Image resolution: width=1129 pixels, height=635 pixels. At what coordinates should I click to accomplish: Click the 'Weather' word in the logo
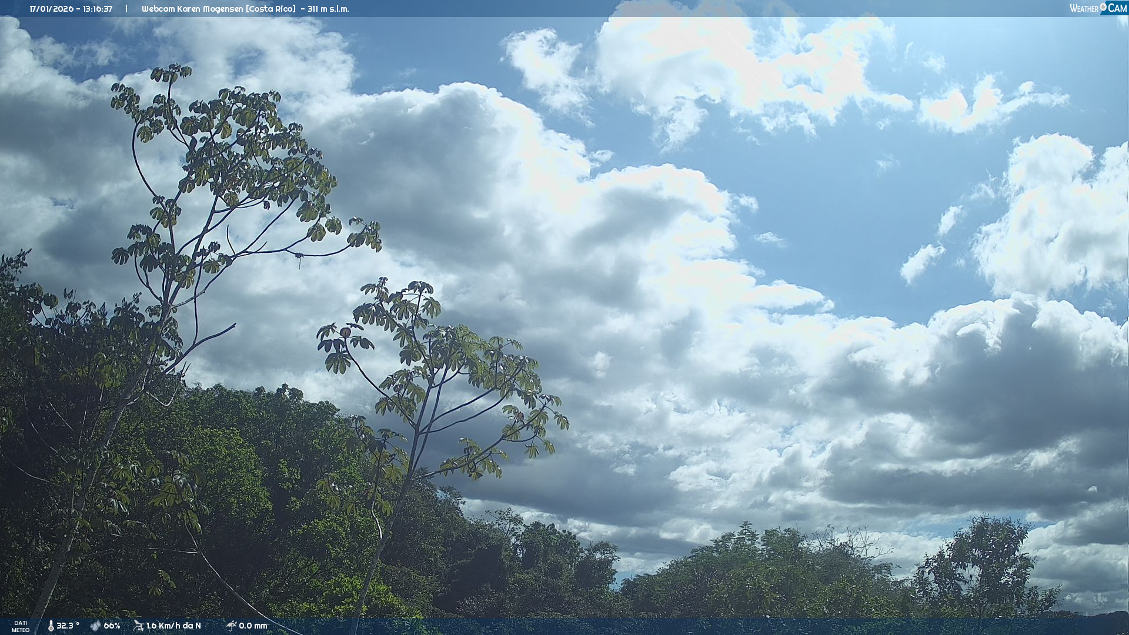pos(1083,8)
